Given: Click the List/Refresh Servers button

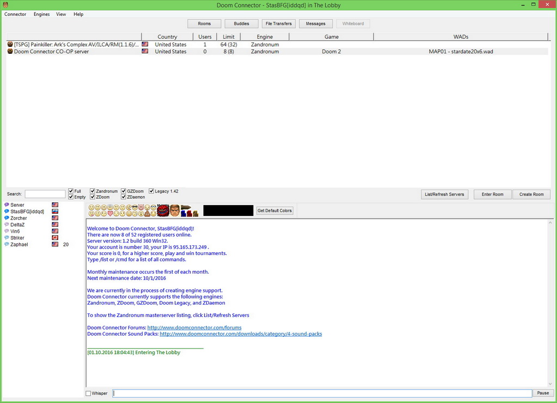Looking at the screenshot, I should (444, 194).
